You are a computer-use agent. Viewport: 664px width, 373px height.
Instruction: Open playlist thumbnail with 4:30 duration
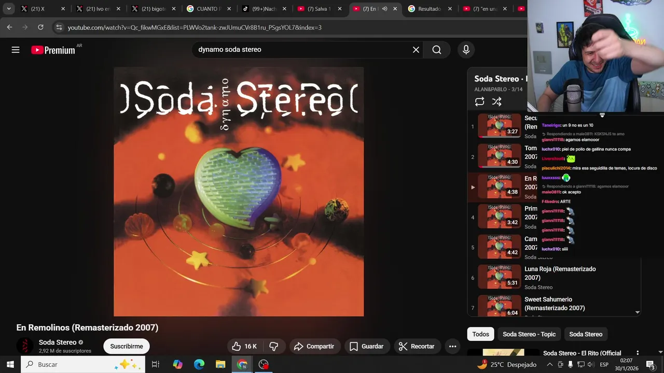499,155
